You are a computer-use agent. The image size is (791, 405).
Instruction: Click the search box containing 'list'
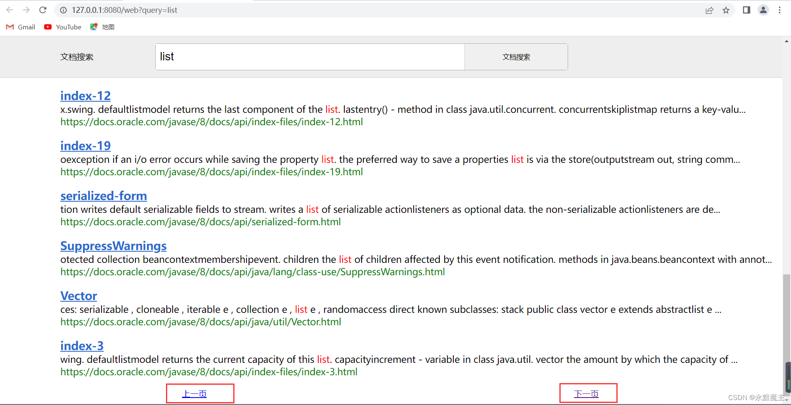click(310, 57)
